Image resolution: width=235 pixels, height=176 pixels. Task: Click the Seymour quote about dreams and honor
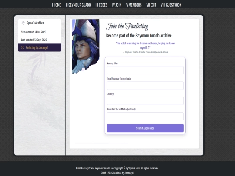(145, 46)
